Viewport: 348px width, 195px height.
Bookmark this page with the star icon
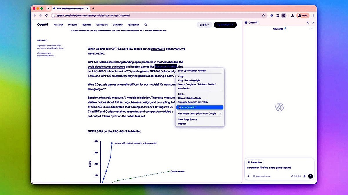[263, 15]
